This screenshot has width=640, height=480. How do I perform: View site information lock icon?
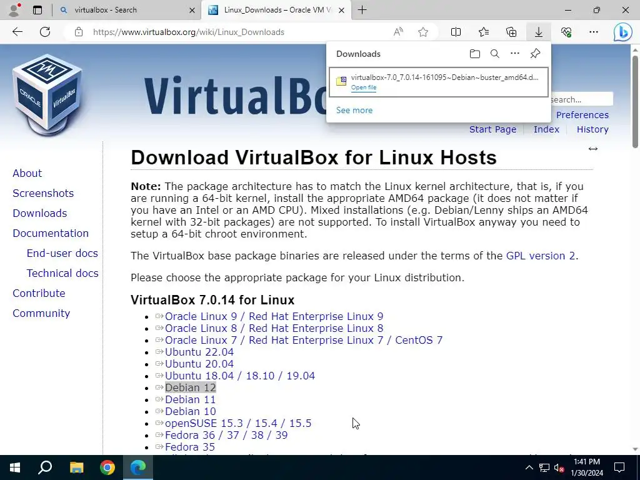click(x=79, y=32)
